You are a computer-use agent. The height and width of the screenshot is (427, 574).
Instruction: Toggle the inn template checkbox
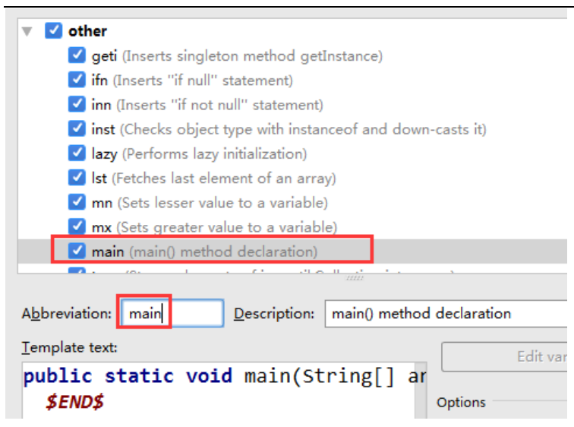77,104
